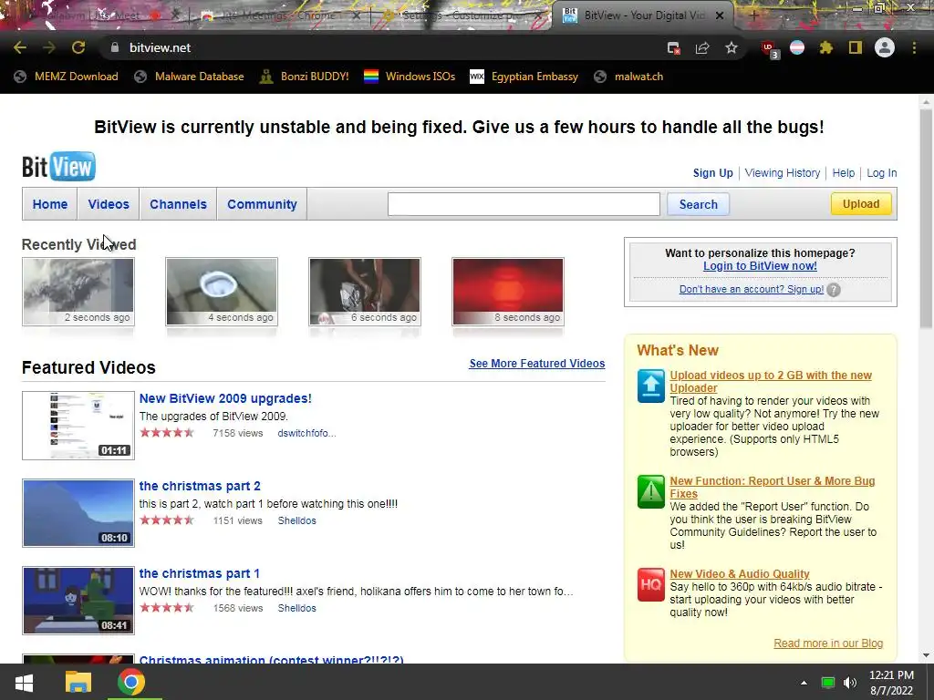Open the Bonzi BUDDY! bookmark
This screenshot has height=700, width=934.
pos(304,77)
